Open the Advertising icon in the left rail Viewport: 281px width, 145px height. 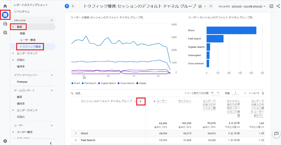click(x=5, y=32)
